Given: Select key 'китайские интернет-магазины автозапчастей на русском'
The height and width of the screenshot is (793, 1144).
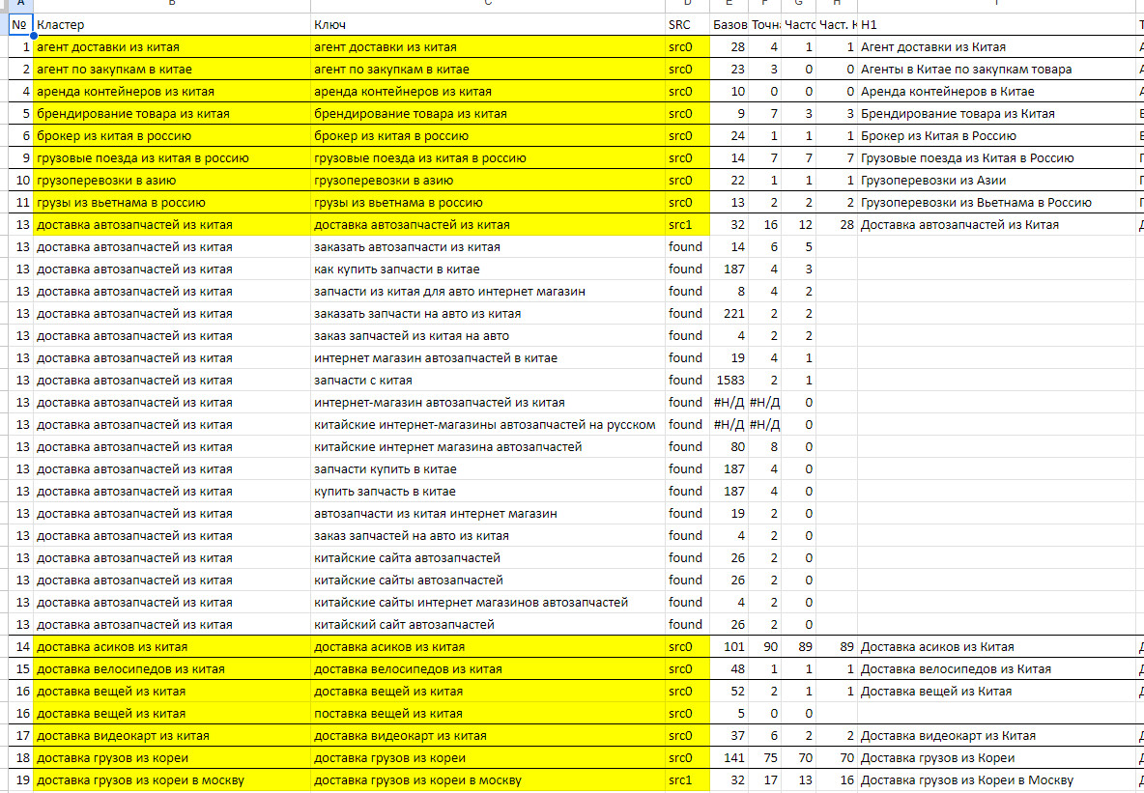Looking at the screenshot, I should pyautogui.click(x=487, y=425).
